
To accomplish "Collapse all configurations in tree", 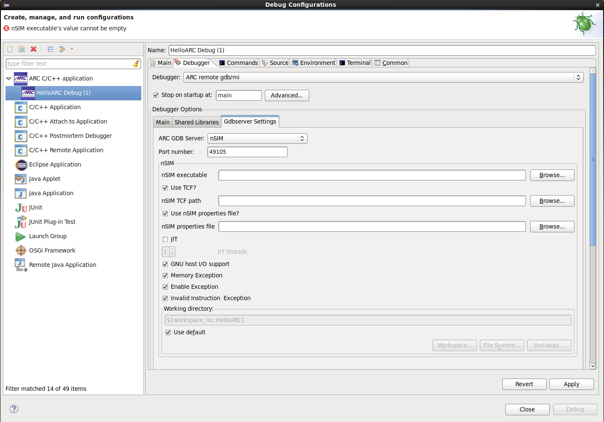I will pos(50,49).
